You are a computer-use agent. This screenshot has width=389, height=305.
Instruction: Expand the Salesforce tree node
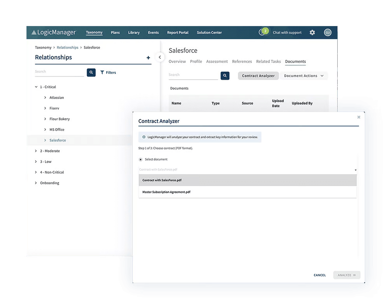coord(45,140)
